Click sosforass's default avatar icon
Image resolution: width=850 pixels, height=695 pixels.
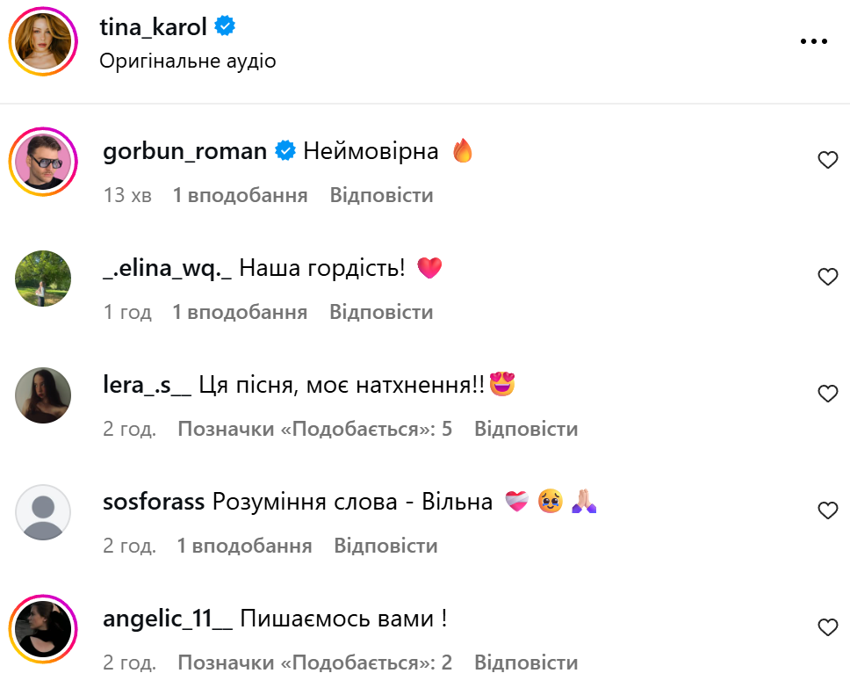43,512
